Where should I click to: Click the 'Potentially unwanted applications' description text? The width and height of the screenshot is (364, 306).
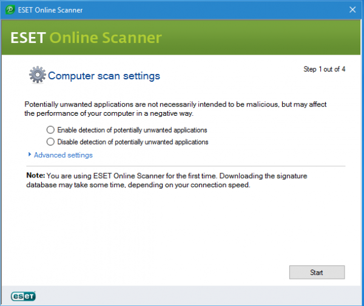pos(175,108)
